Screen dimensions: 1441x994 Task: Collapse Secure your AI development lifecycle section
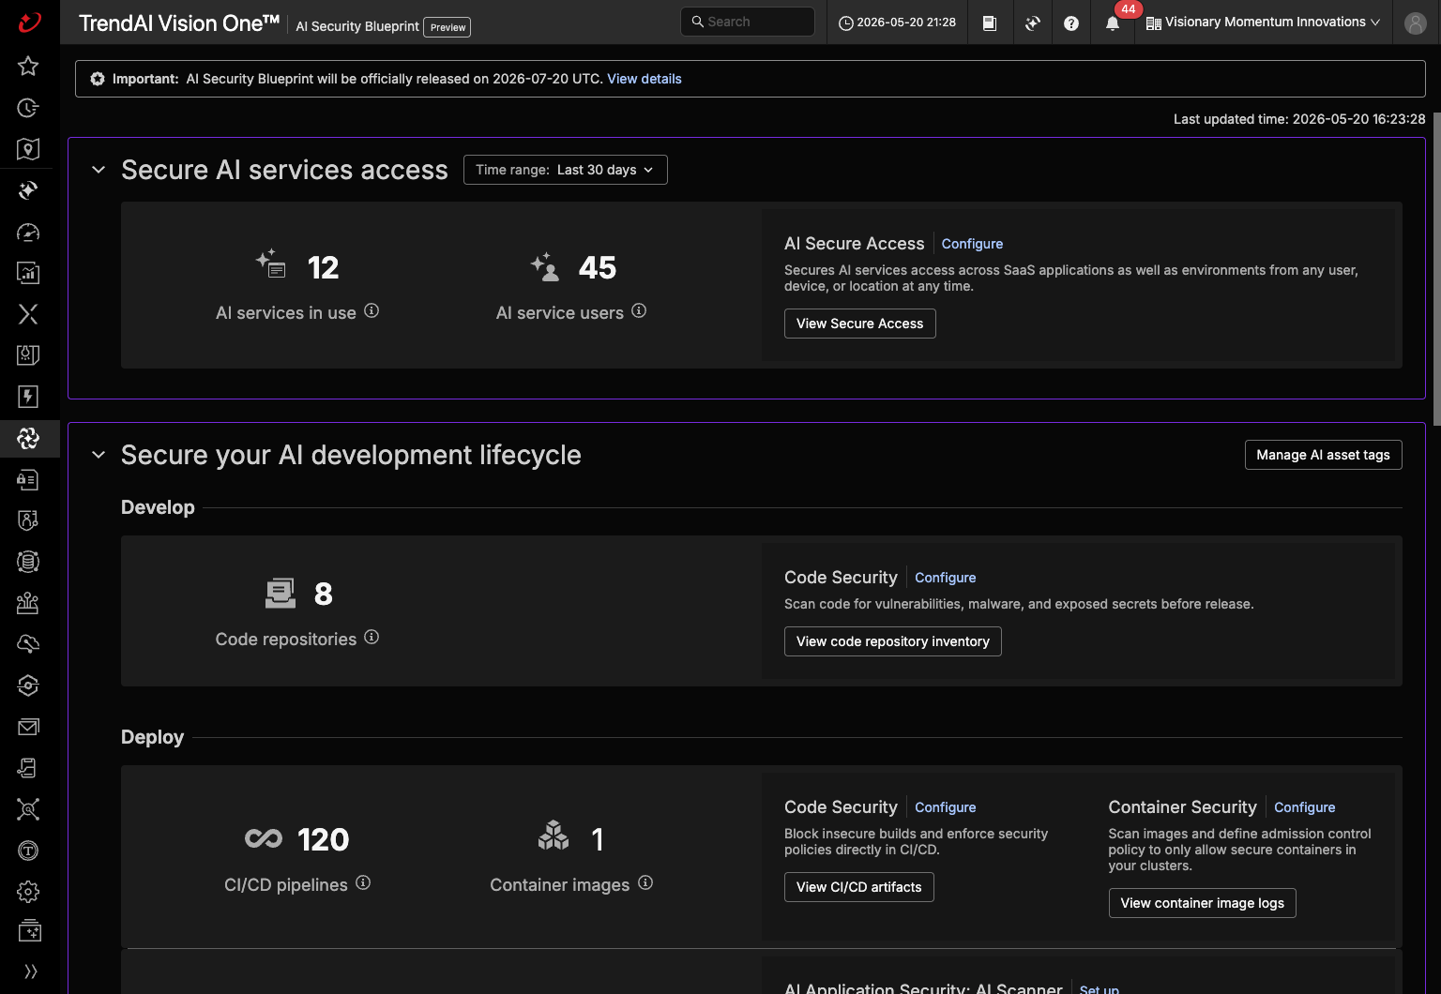pyautogui.click(x=99, y=455)
